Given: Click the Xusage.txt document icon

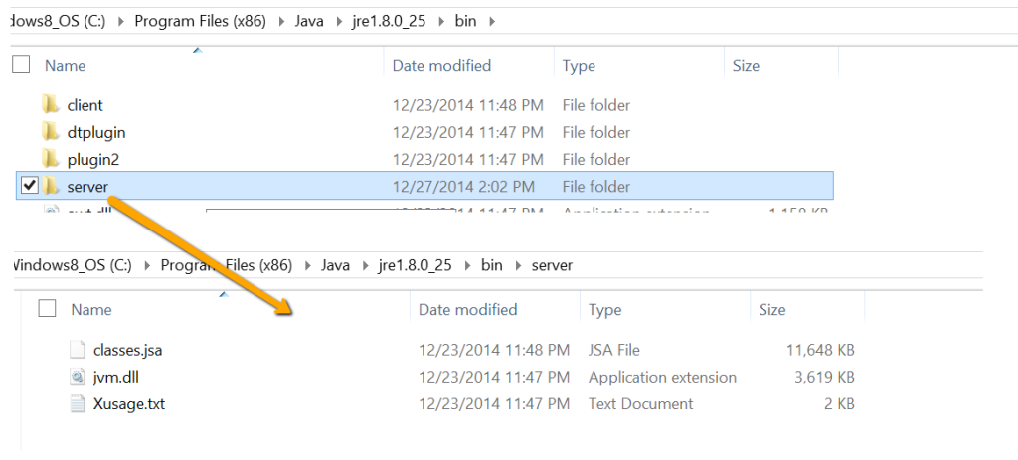Looking at the screenshot, I should (x=79, y=403).
